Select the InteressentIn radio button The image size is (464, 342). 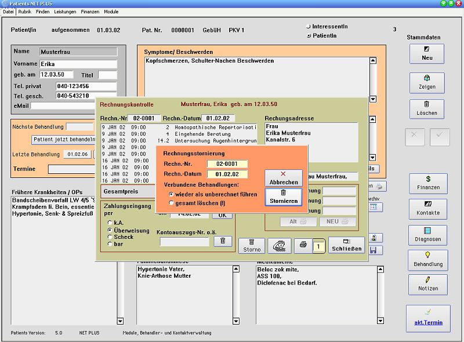coord(309,27)
